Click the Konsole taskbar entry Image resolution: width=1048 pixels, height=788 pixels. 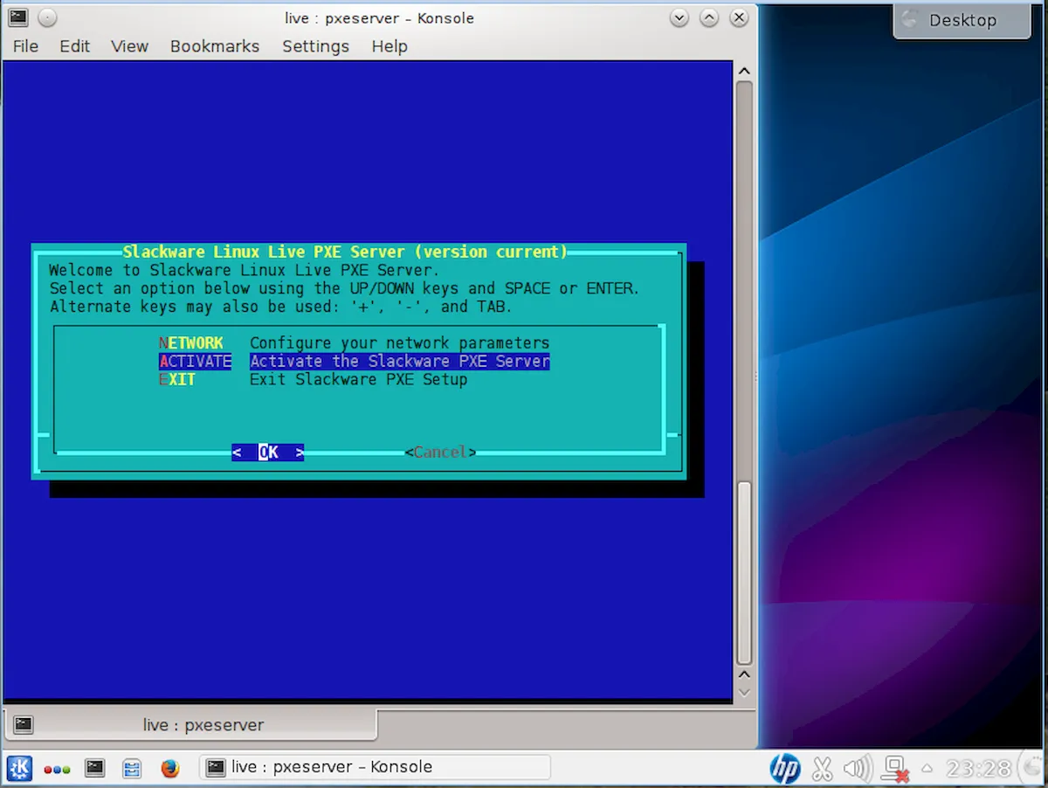tap(375, 768)
